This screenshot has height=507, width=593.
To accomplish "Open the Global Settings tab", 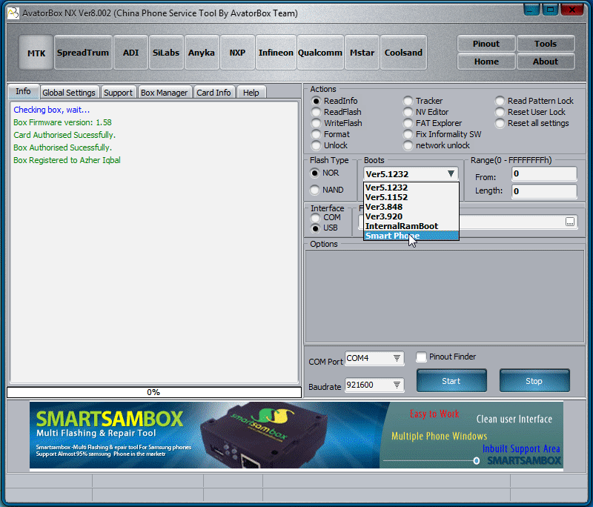I will click(x=69, y=93).
